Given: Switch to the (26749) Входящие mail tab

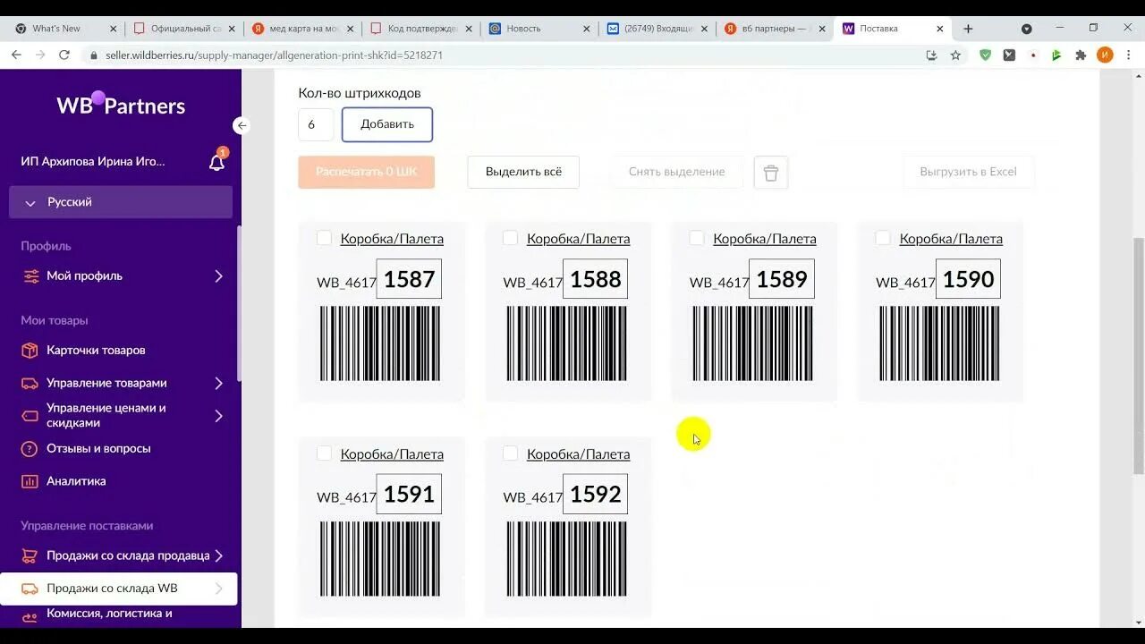Looking at the screenshot, I should point(657,29).
